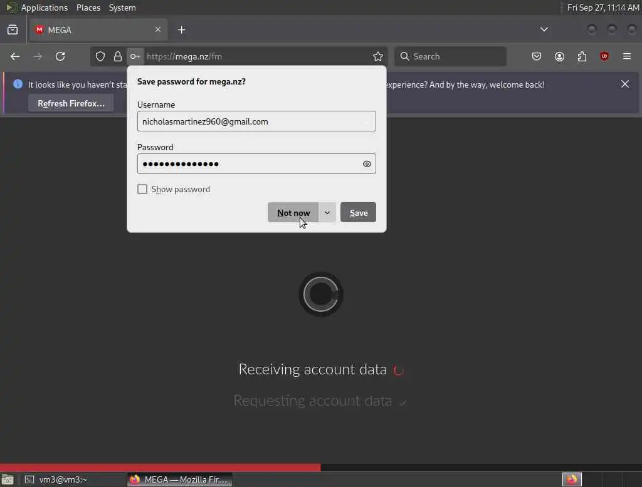Click the Not now button
This screenshot has width=642, height=487.
pyautogui.click(x=293, y=213)
